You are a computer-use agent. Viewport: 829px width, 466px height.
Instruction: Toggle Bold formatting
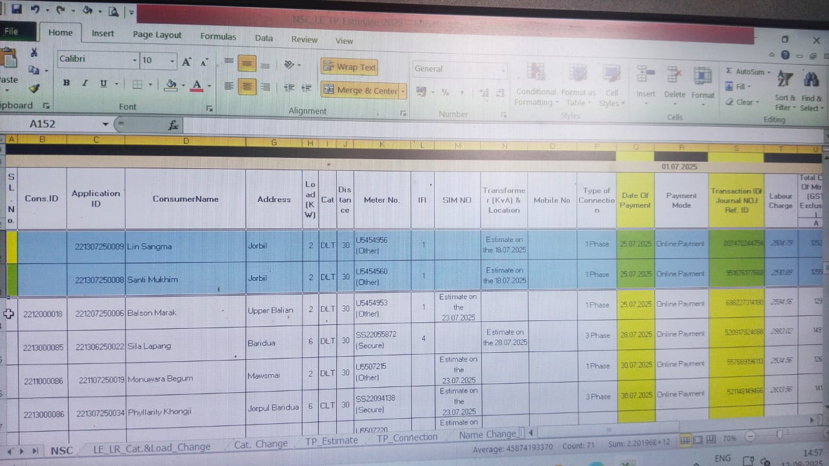click(x=67, y=83)
